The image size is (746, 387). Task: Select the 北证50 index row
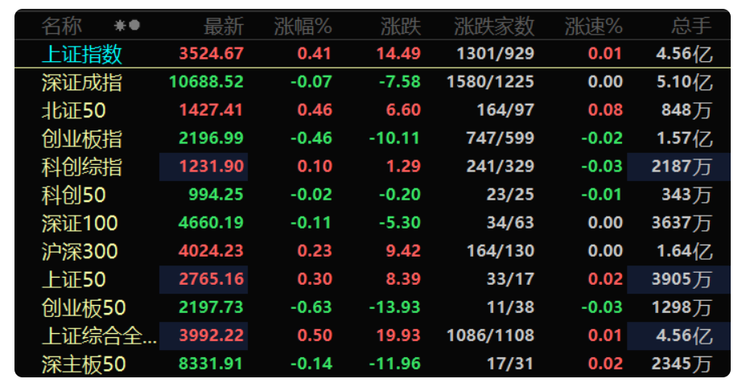(x=373, y=110)
